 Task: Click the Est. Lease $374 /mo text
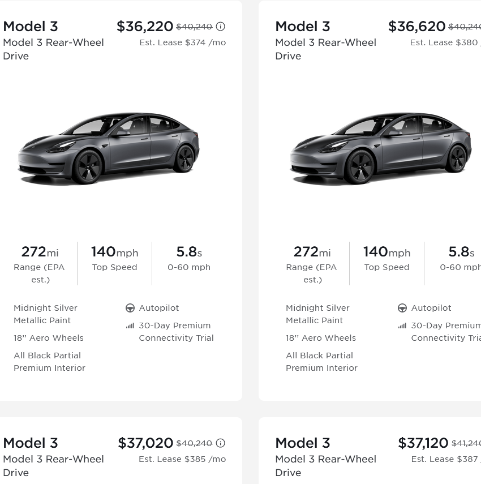pos(182,42)
